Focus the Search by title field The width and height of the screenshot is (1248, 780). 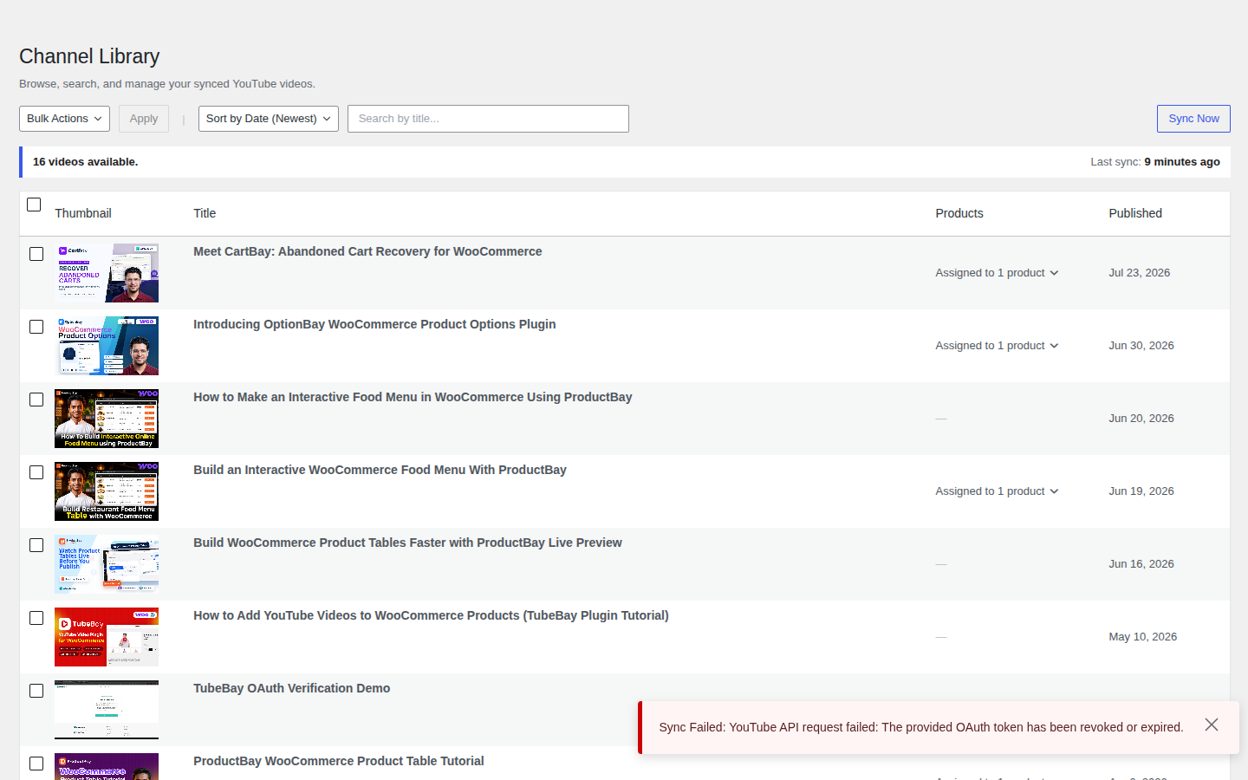click(488, 119)
